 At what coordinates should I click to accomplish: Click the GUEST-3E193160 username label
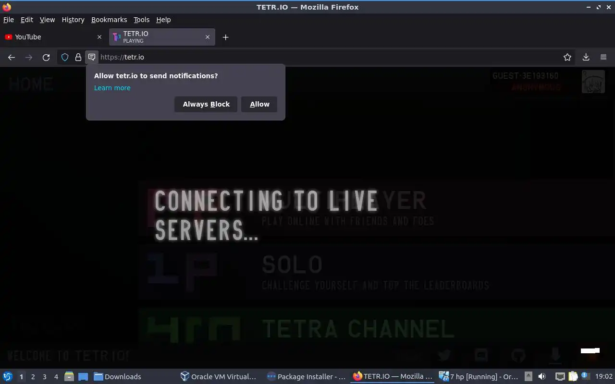[525, 76]
